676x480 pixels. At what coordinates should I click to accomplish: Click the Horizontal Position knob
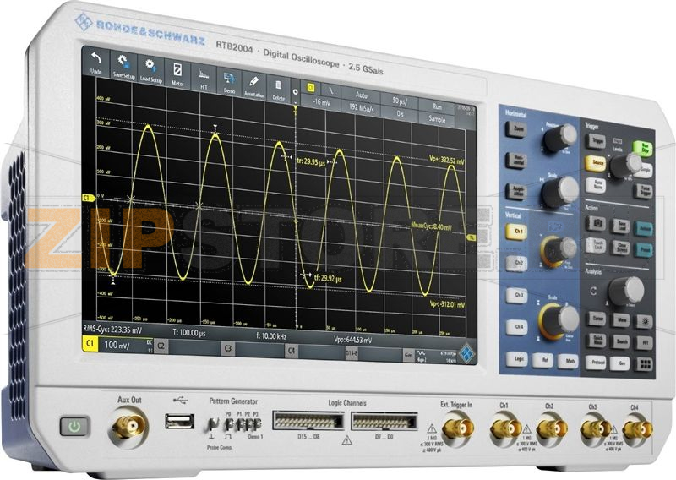[x=560, y=138]
